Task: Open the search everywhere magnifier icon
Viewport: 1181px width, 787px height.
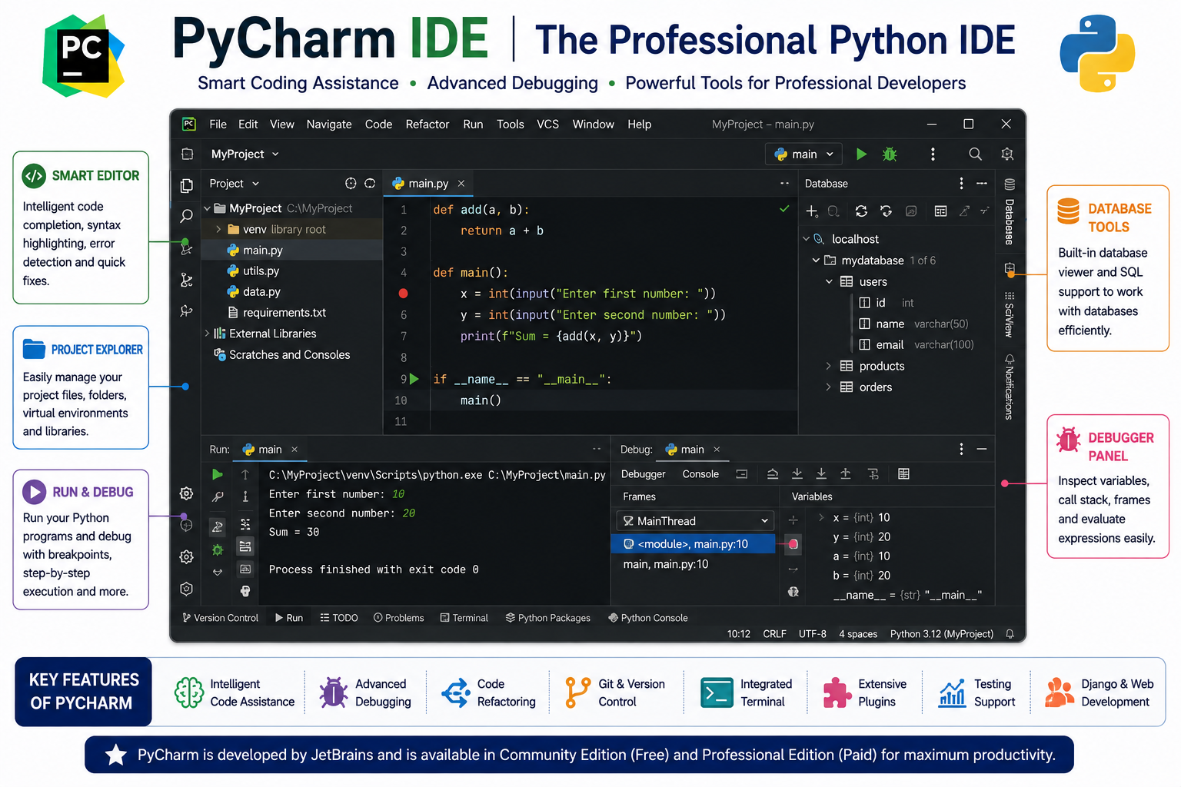Action: pos(975,154)
